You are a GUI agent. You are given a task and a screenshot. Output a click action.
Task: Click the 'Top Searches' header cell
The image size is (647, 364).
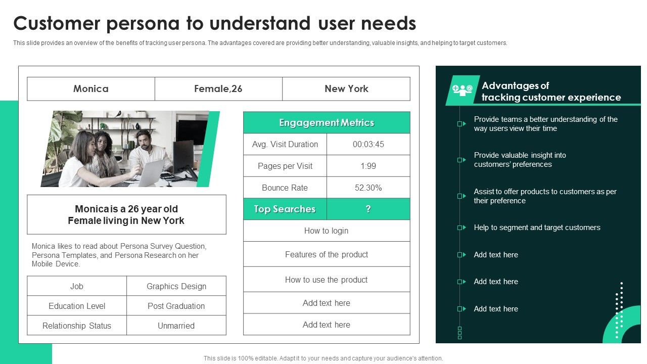(x=285, y=209)
